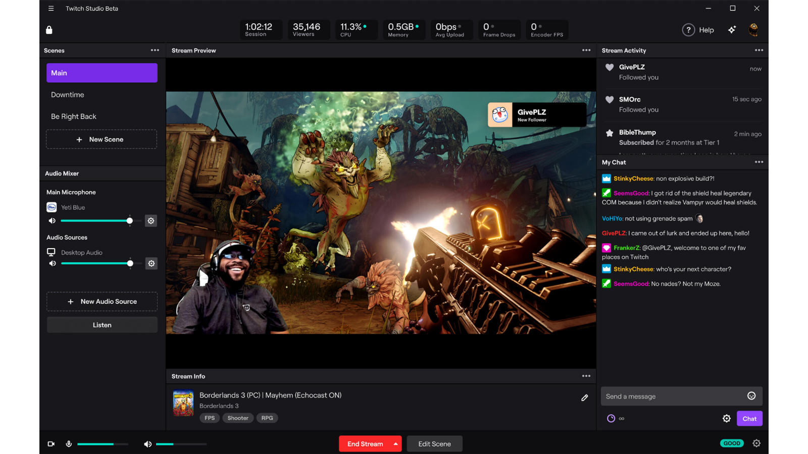Open the Scenes panel options menu

155,50
